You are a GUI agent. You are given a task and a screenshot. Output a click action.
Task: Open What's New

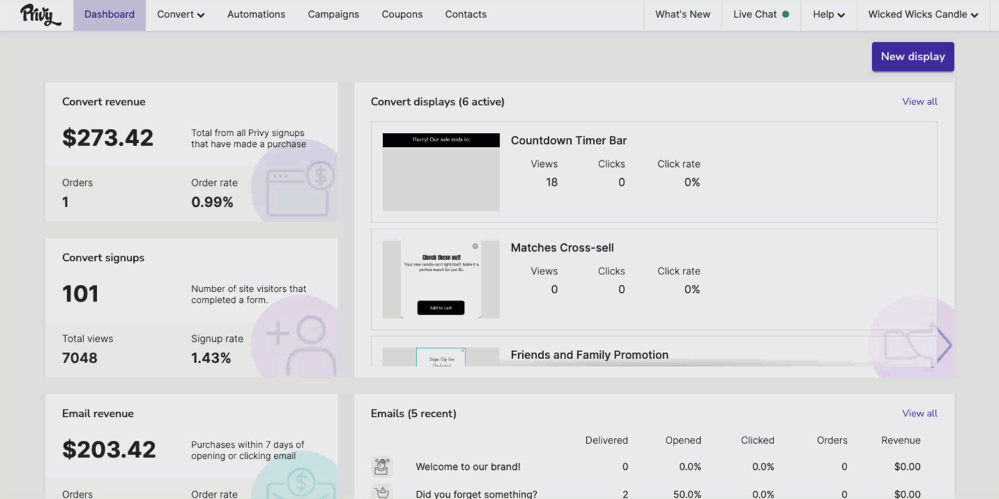click(683, 15)
